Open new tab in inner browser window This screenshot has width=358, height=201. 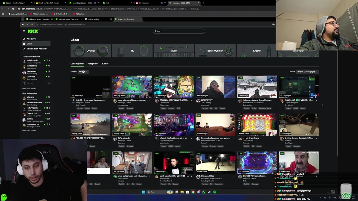pos(145,19)
